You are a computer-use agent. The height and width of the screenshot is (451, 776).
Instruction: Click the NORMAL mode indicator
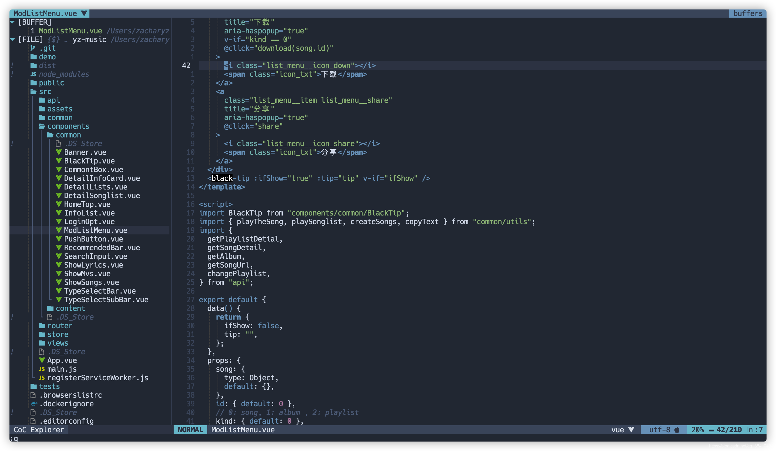[x=190, y=430]
